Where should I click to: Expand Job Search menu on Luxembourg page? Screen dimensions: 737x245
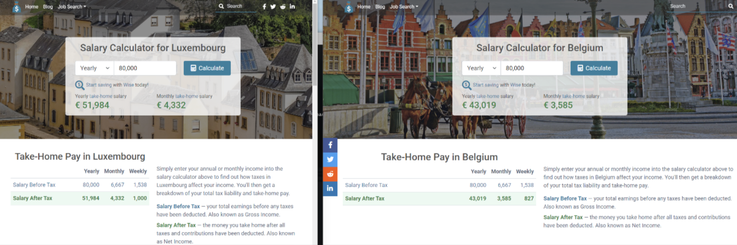[72, 7]
